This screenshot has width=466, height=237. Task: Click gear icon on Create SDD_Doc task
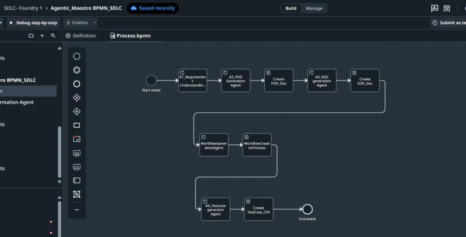354,73
